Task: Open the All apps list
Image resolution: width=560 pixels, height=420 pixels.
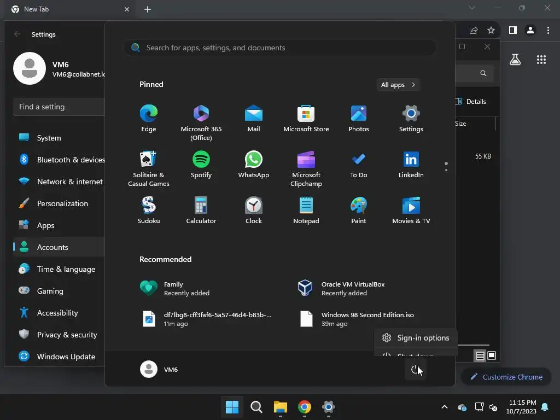Action: 398,85
